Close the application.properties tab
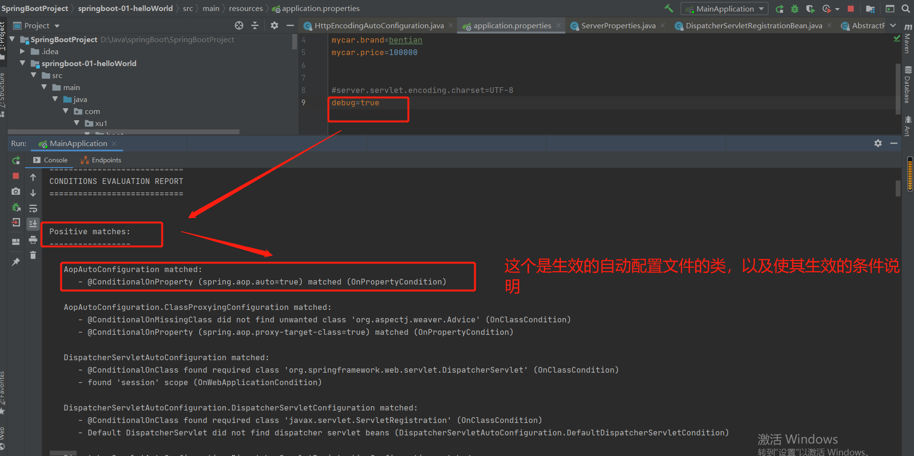Screen dimensions: 914x456 (559, 25)
